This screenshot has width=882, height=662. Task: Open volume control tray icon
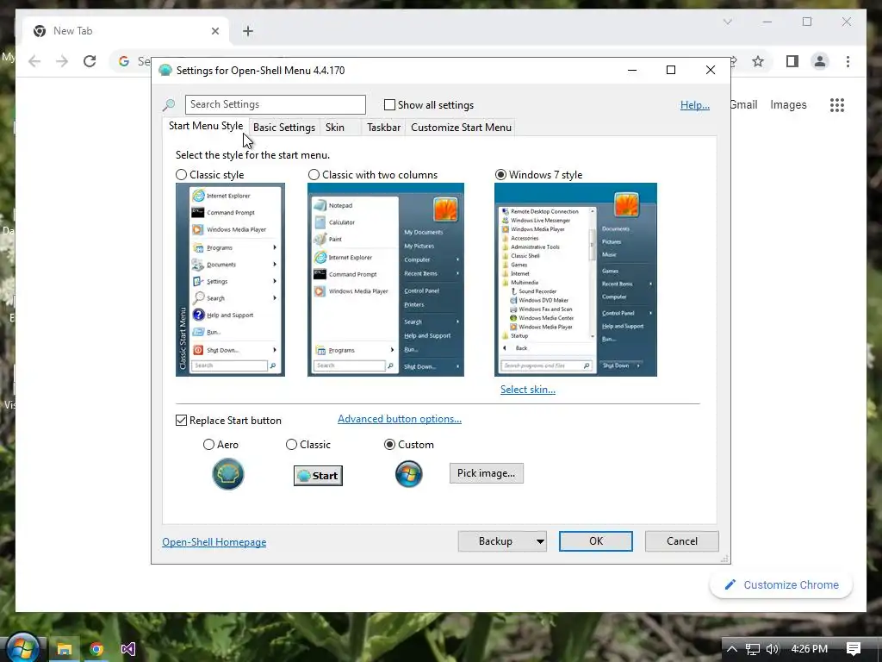tap(773, 649)
